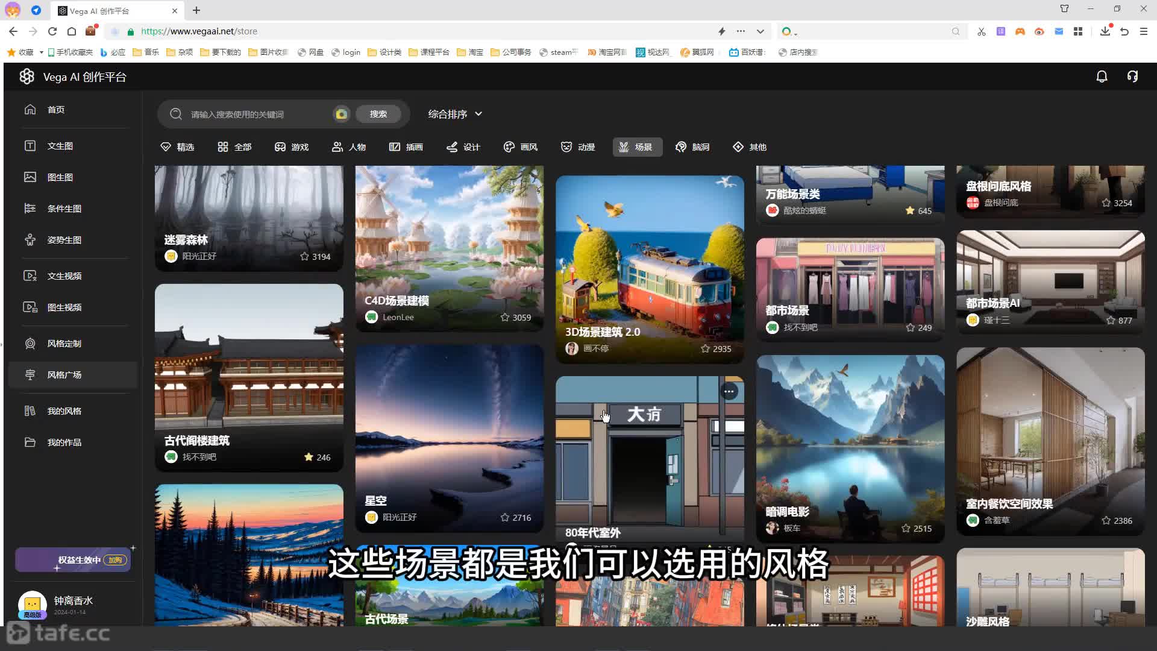Screen dimensions: 1157x651
Task: Select the 人物 category tab
Action: (x=349, y=147)
